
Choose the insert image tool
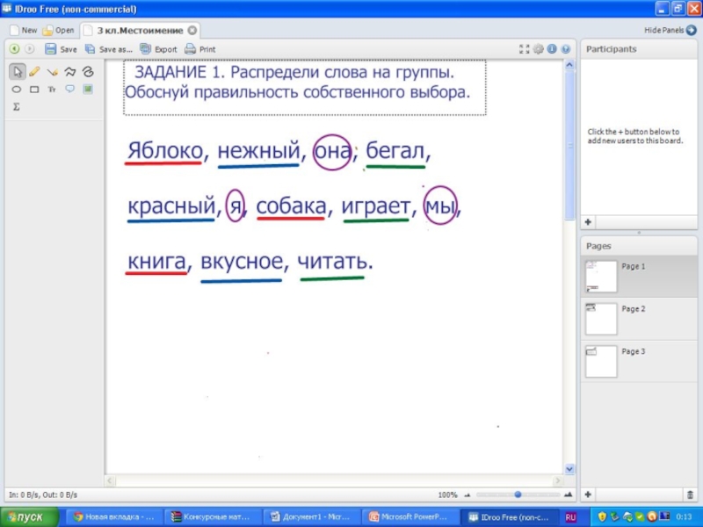click(87, 90)
